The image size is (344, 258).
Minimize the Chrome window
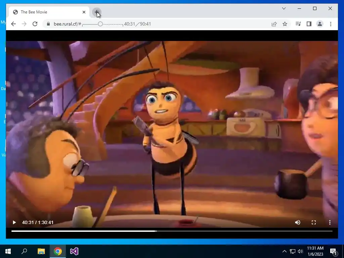click(299, 8)
